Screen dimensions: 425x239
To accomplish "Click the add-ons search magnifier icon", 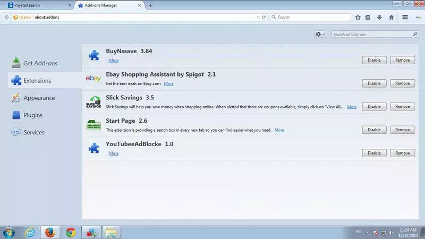I will point(415,34).
